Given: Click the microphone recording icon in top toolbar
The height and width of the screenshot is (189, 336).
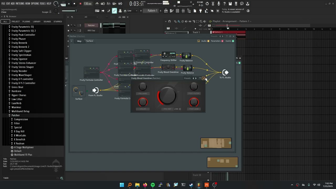Looking at the screenshot, I should coord(219,4).
